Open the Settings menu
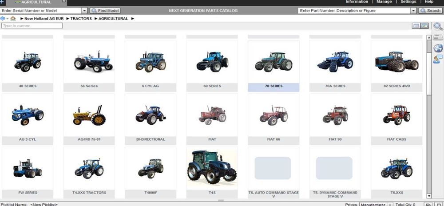 [408, 2]
